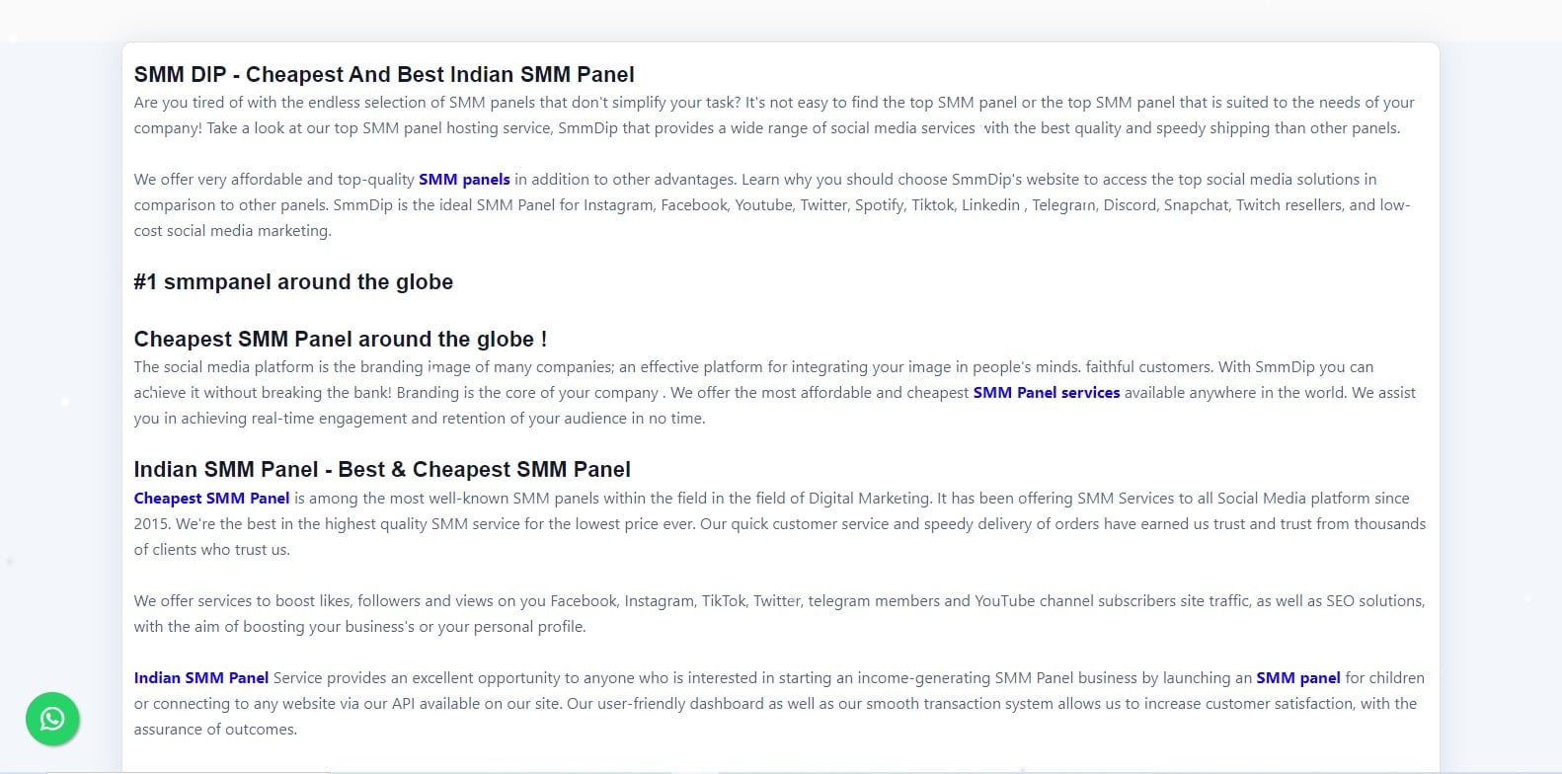Click the "Indian SMM Panel" blue link

point(201,678)
